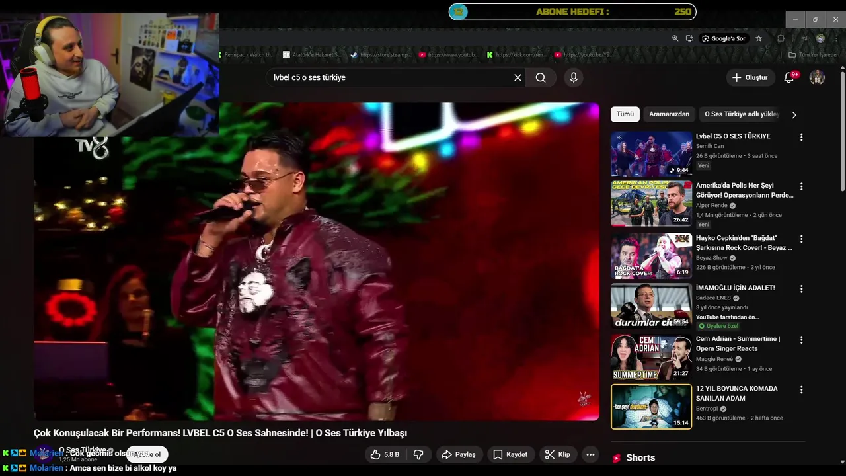
Task: Open options for 12 YIL BOYUNCA KOMADA video
Action: click(801, 389)
